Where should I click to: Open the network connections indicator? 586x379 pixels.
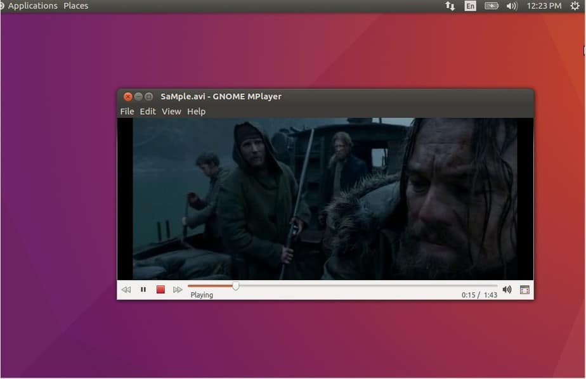[450, 6]
